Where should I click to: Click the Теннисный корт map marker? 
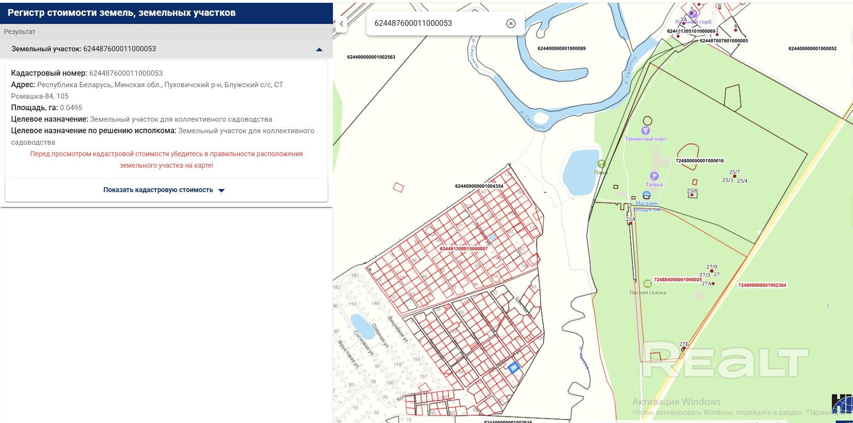(645, 131)
